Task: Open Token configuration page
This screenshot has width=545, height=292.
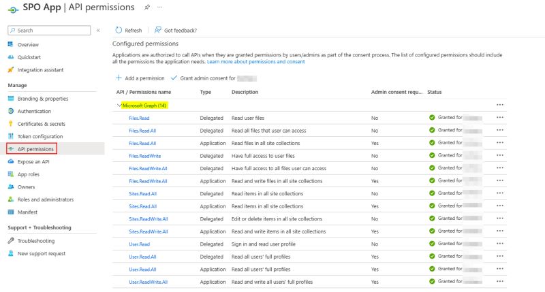Action: click(40, 136)
